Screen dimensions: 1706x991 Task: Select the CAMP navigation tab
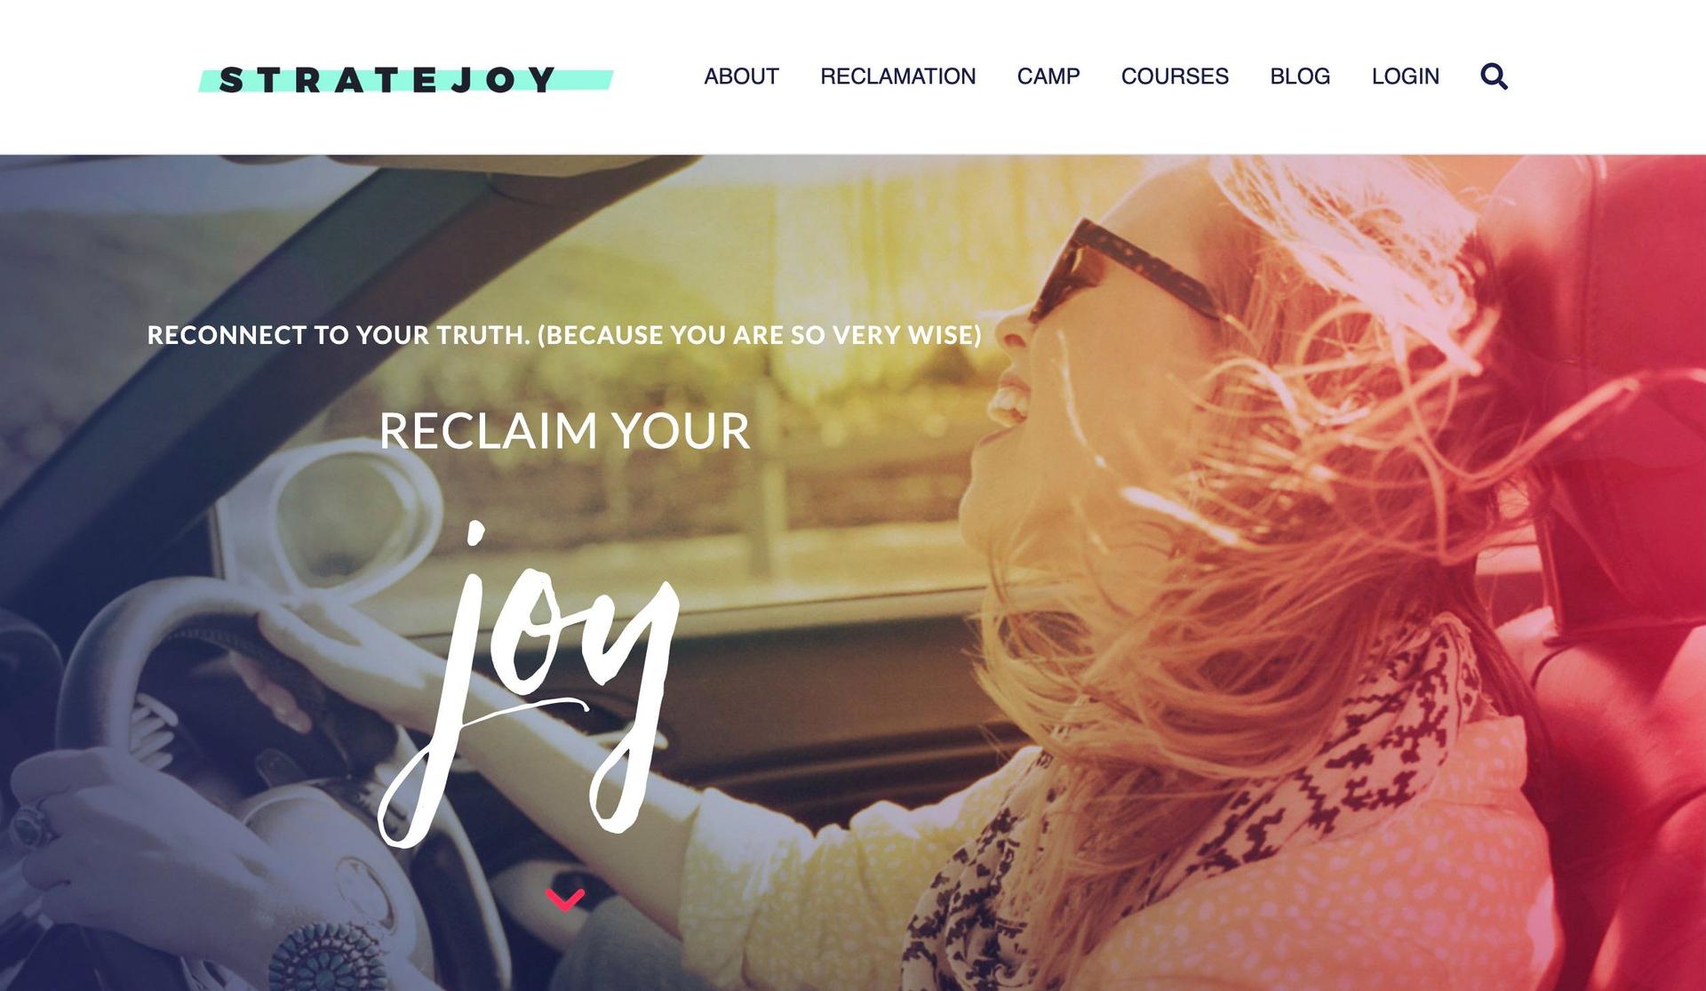[1047, 76]
